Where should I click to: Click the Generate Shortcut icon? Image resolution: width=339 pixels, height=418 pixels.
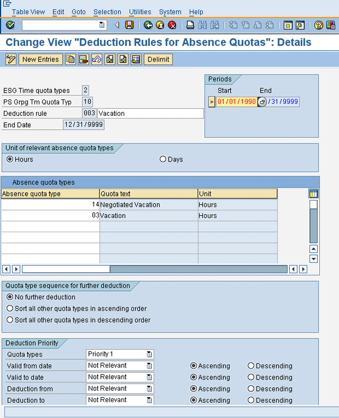(300, 25)
